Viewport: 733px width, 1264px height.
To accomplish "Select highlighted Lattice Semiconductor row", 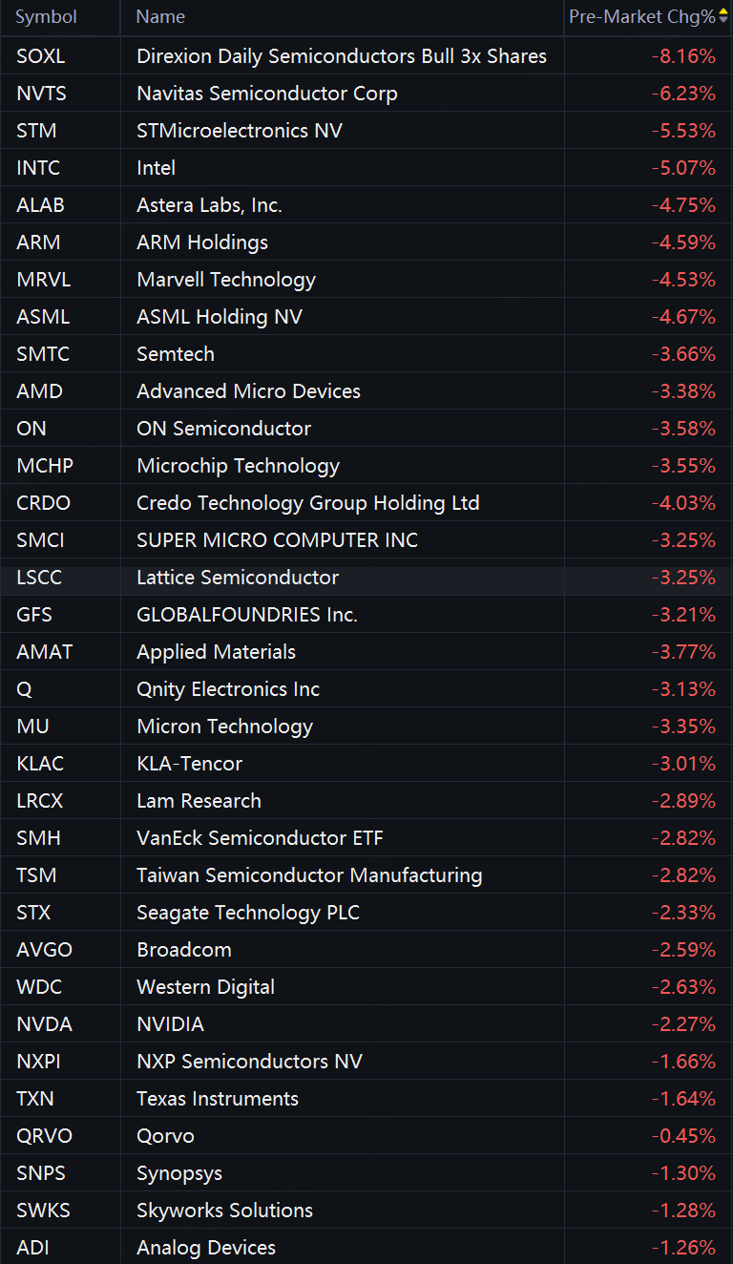I will click(366, 578).
